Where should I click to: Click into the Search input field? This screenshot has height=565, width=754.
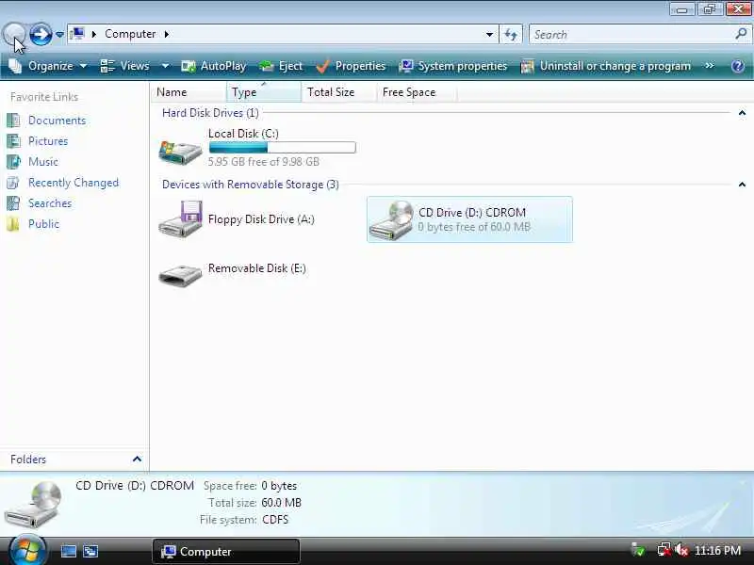[x=630, y=34]
